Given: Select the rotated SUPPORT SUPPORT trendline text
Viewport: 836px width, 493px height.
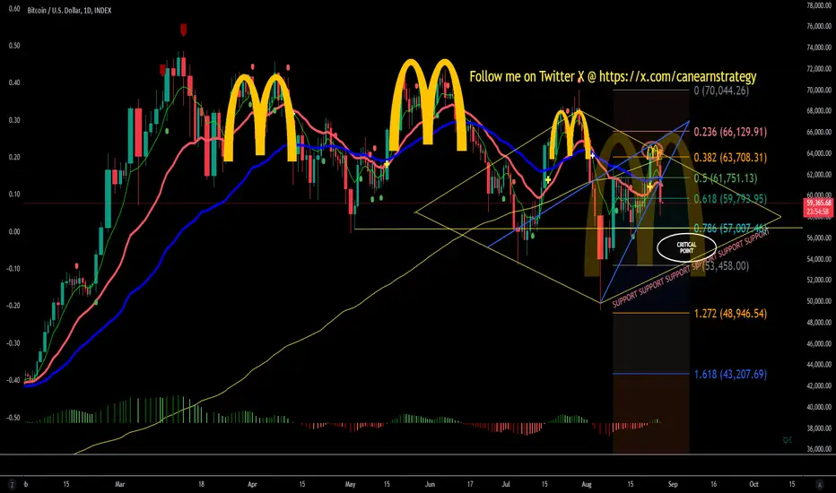Looking at the screenshot, I should coord(691,268).
